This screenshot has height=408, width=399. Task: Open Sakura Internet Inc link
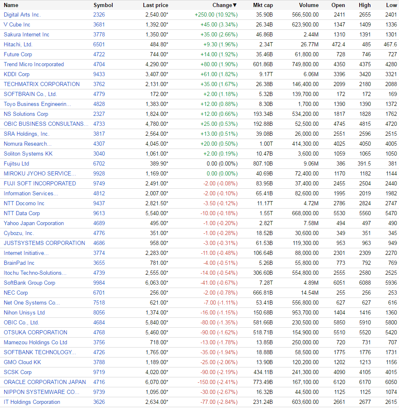27,34
